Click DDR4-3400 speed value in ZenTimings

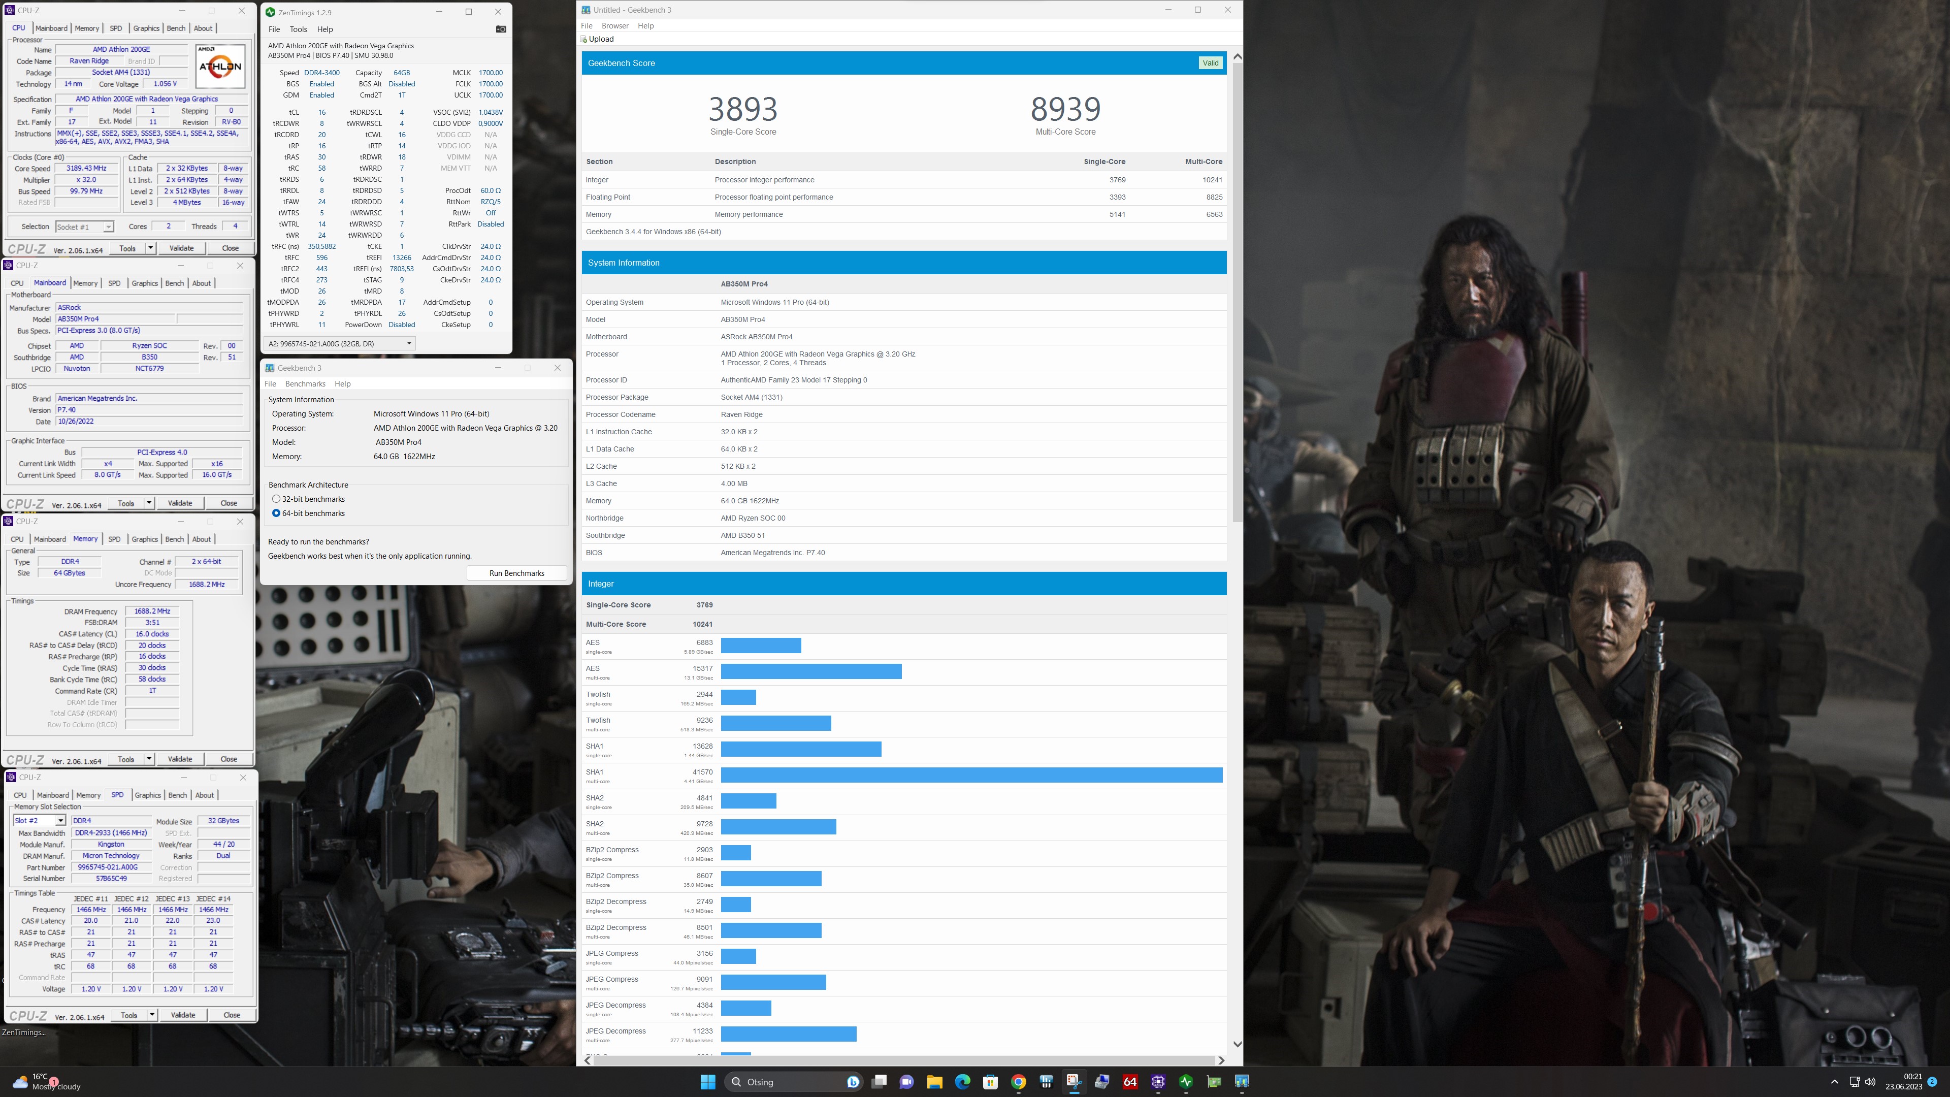pyautogui.click(x=322, y=73)
